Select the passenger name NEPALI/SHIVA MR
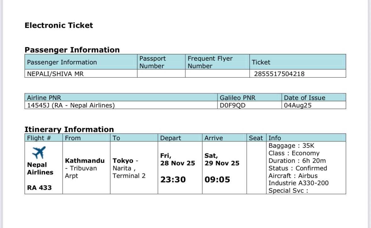 (55, 74)
